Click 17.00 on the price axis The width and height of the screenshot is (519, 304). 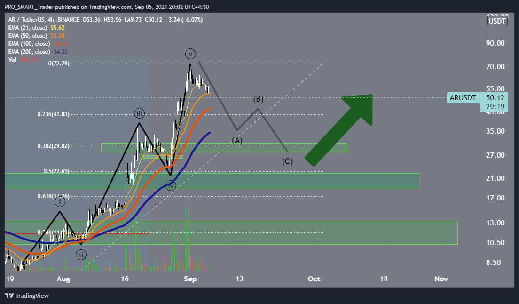pos(495,198)
